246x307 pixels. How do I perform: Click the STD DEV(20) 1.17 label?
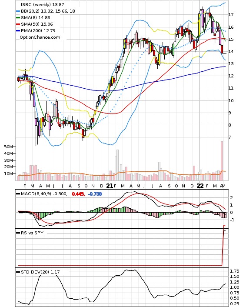click(40, 272)
